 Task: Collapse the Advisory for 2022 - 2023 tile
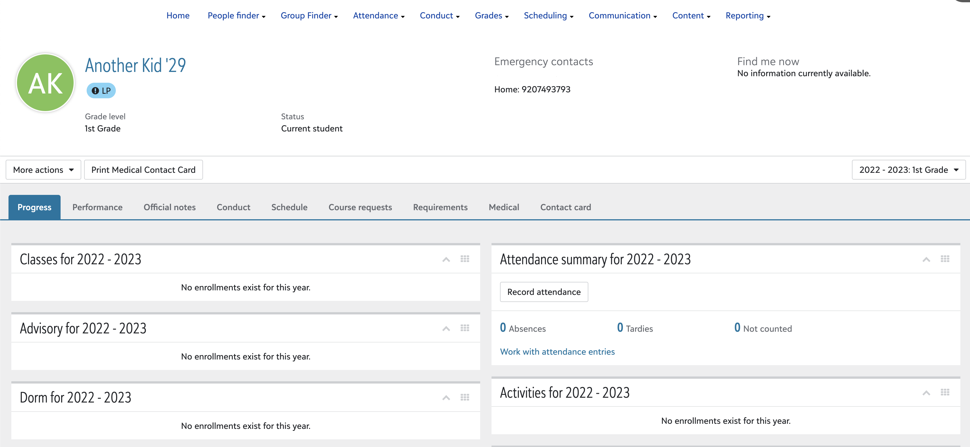coord(446,329)
